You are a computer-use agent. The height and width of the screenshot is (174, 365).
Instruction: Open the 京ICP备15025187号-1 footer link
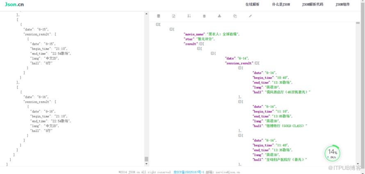tap(189, 172)
